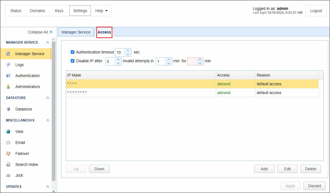Screen dimensions: 330x193
Task: Open Failover in the sidebar
Action: click(26, 154)
